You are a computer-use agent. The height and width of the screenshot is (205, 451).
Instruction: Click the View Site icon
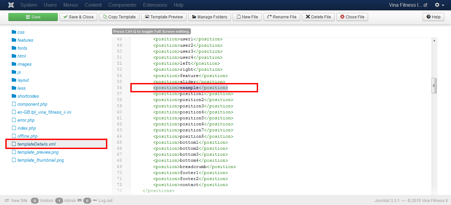(7, 201)
